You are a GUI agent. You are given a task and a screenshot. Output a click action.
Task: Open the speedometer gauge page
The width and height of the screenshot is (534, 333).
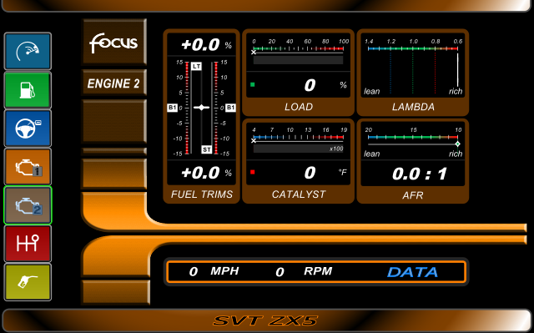(28, 51)
